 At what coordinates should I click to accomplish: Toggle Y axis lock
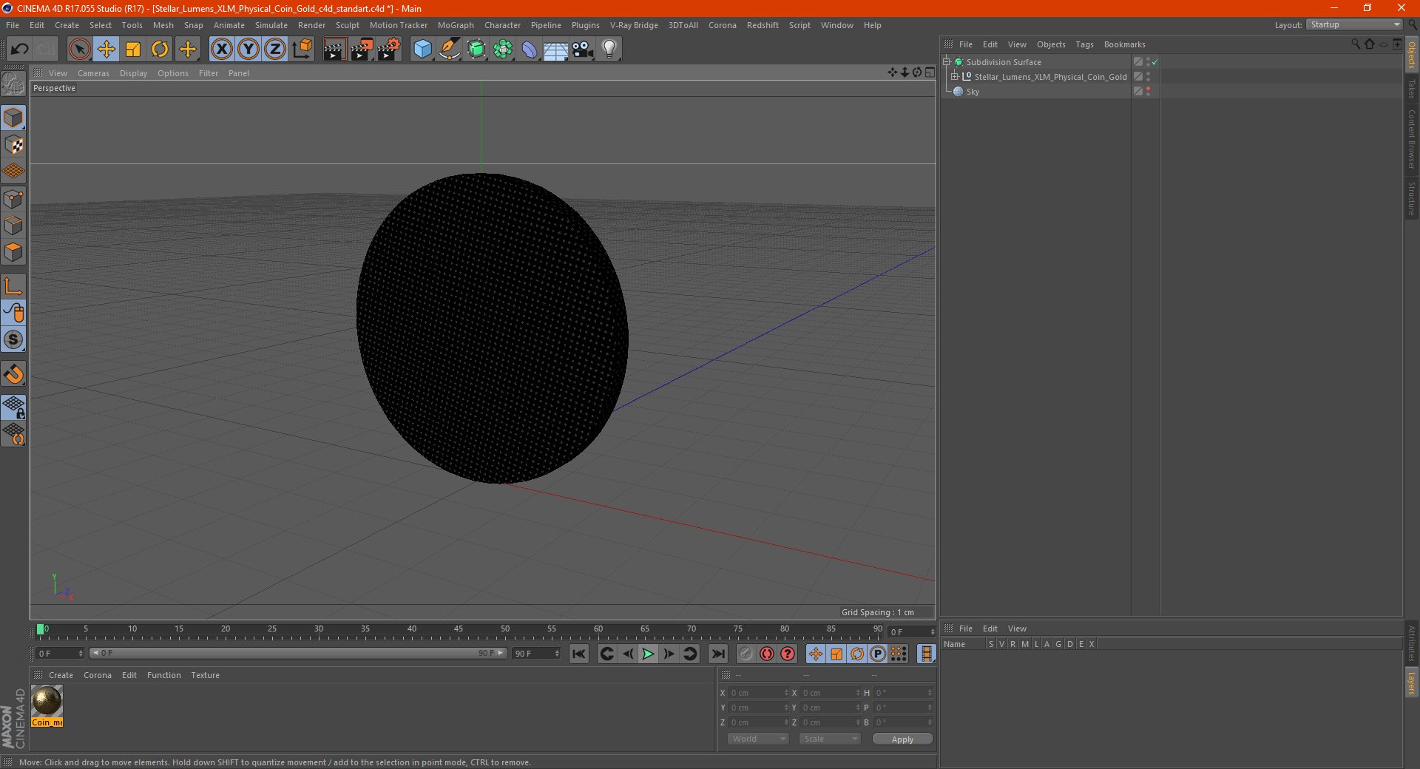tap(248, 50)
